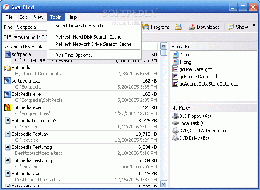Screen dimensions: 260x190
Task: Click the Downloads toolbar icon
Action: (192, 27)
